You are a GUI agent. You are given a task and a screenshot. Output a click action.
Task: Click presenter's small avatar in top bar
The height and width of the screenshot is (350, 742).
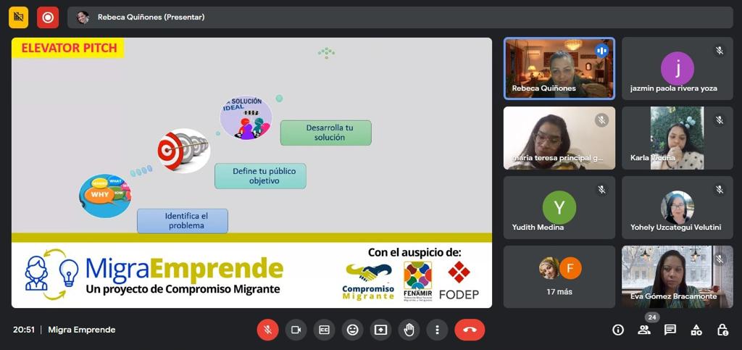[83, 17]
